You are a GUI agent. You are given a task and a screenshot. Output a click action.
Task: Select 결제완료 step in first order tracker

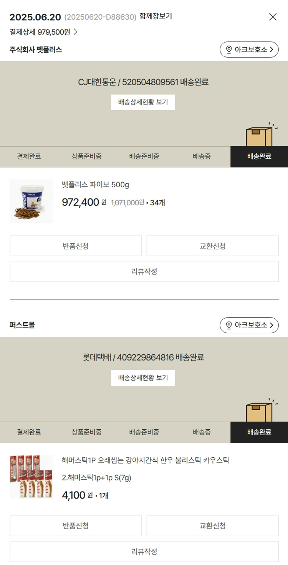coord(29,156)
